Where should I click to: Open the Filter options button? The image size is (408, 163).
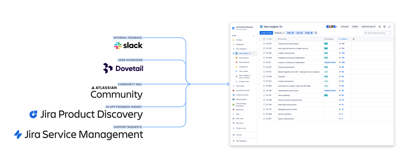(290, 33)
